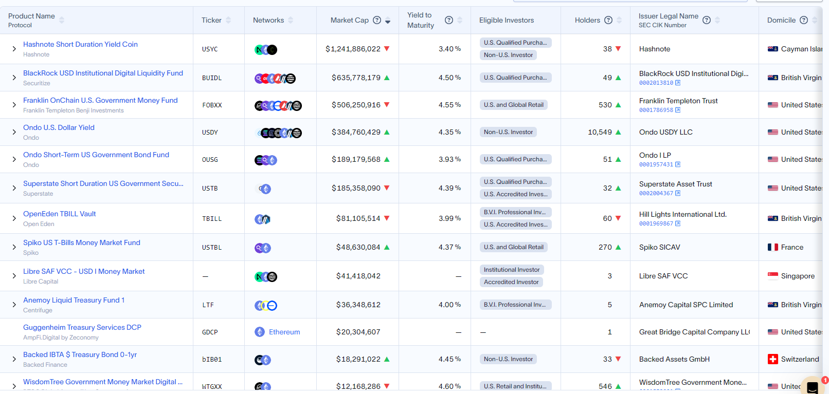Image resolution: width=829 pixels, height=394 pixels.
Task: Expand the Spiko US T-Bills row
Action: pyautogui.click(x=14, y=247)
